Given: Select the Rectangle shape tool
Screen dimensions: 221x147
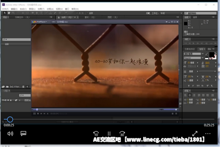Looking at the screenshot, I should click(32, 13).
